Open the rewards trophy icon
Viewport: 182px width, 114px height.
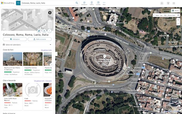pos(168,3)
